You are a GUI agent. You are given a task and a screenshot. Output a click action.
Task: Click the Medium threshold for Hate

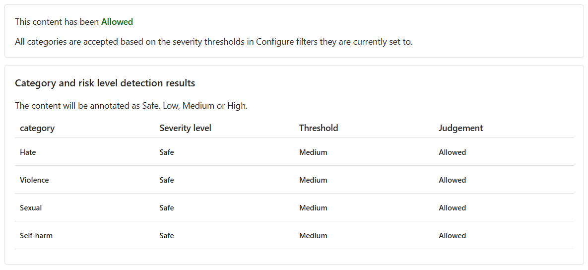click(313, 152)
